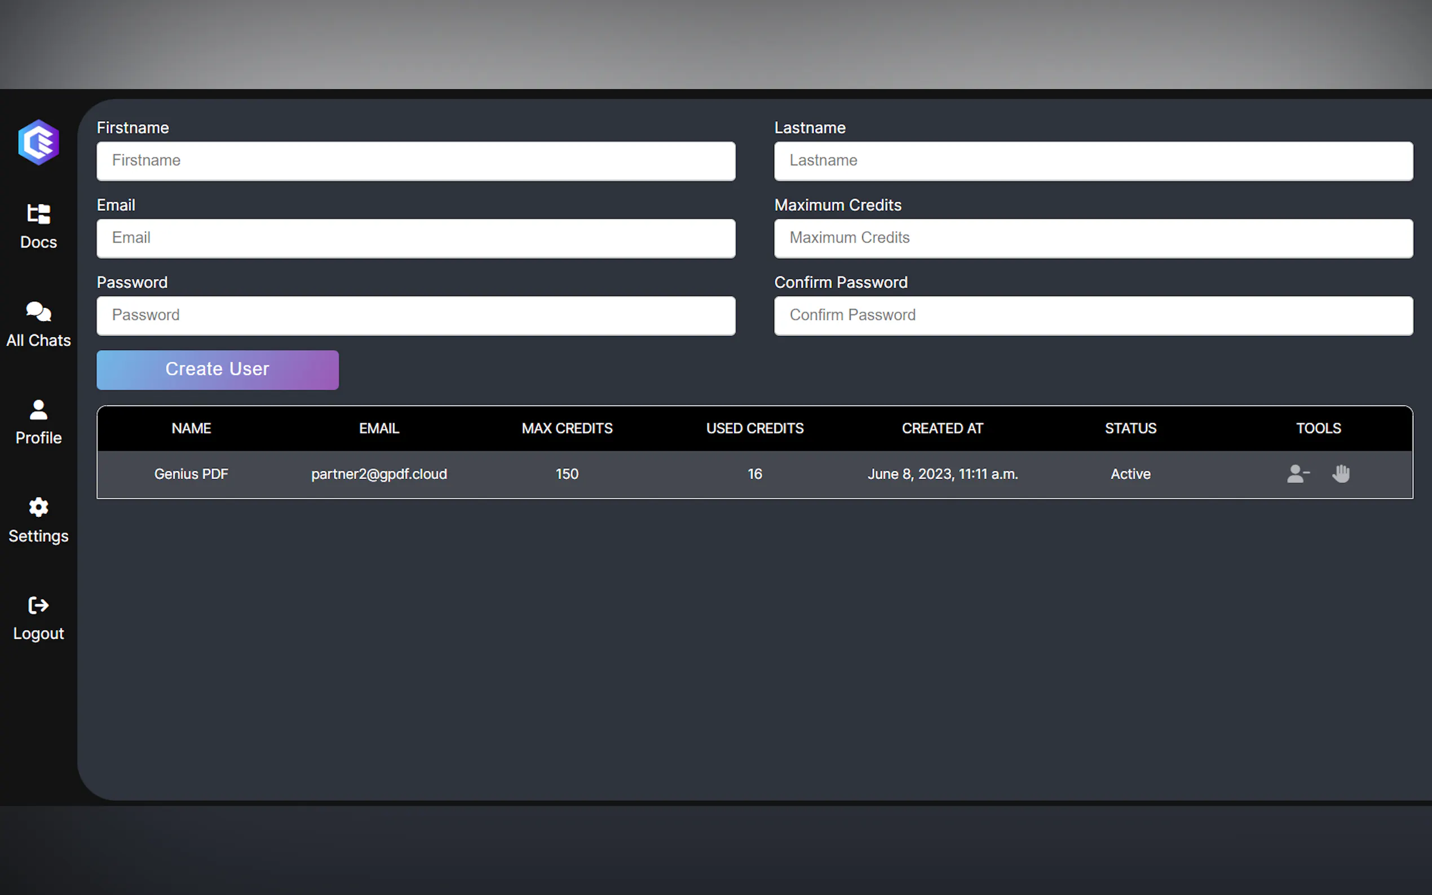
Task: Click the Logout icon
Action: [x=38, y=617]
